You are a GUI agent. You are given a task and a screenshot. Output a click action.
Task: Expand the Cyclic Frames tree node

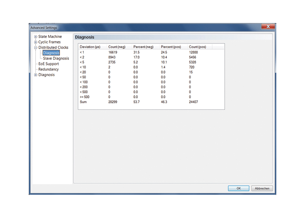coord(36,42)
